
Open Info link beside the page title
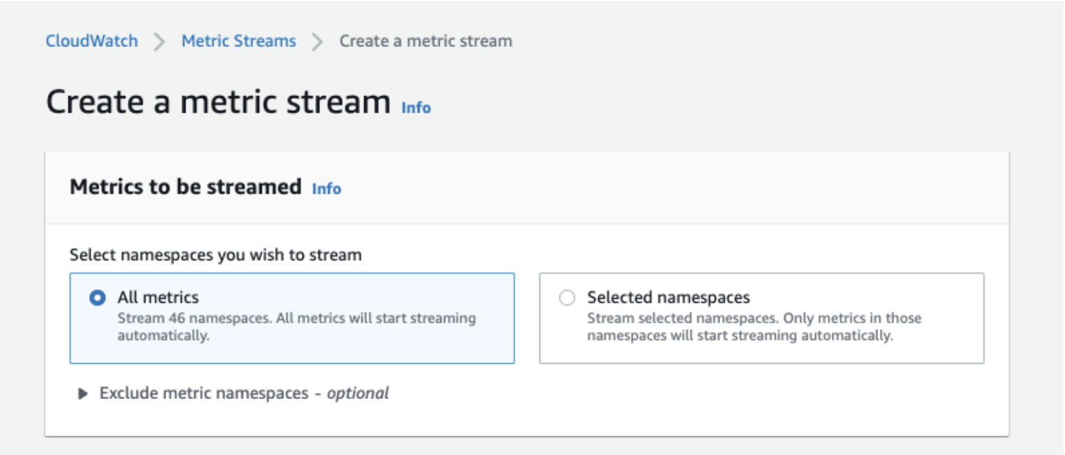(x=415, y=108)
